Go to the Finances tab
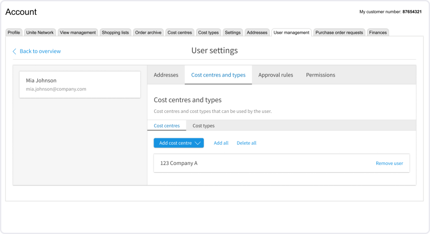The image size is (430, 234). point(378,33)
